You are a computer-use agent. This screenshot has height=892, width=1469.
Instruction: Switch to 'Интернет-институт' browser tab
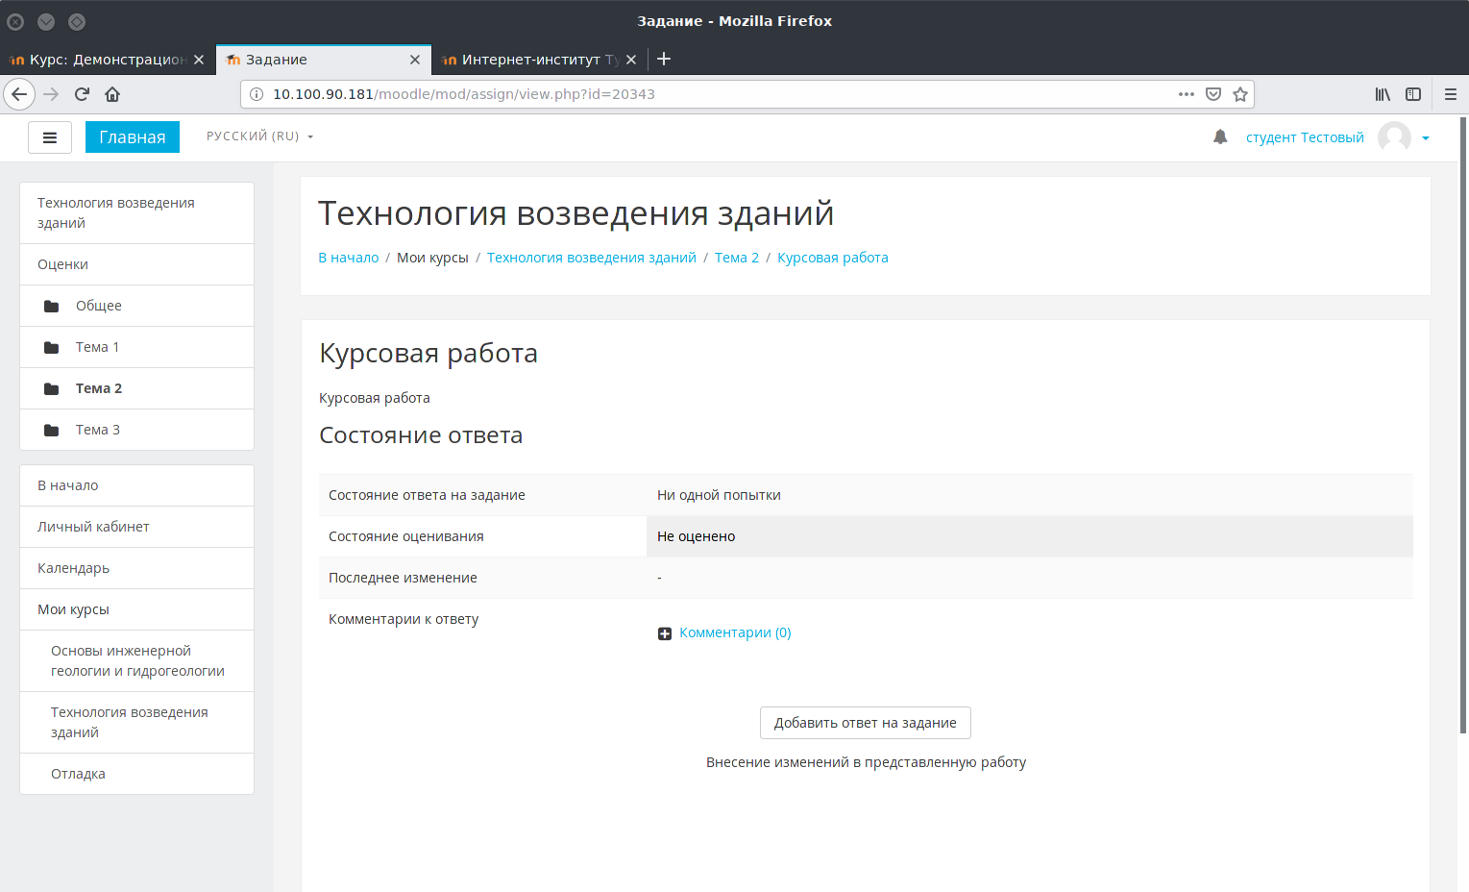tap(539, 60)
